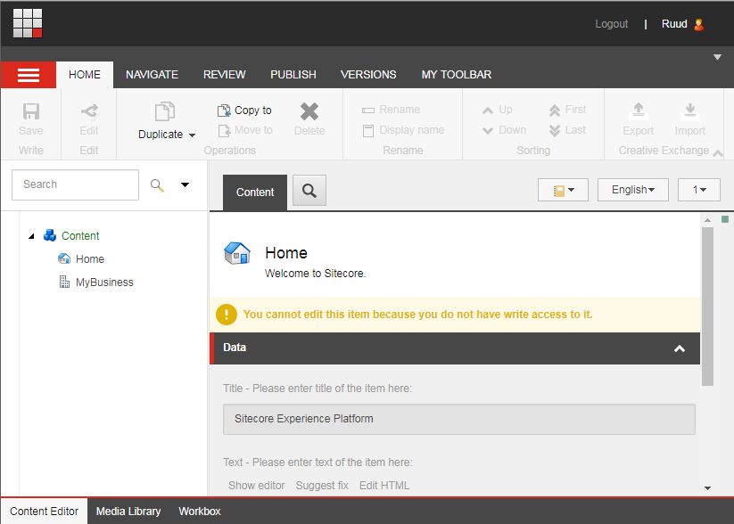Switch to the VERSIONS ribbon tab
The width and height of the screenshot is (734, 524).
click(368, 75)
